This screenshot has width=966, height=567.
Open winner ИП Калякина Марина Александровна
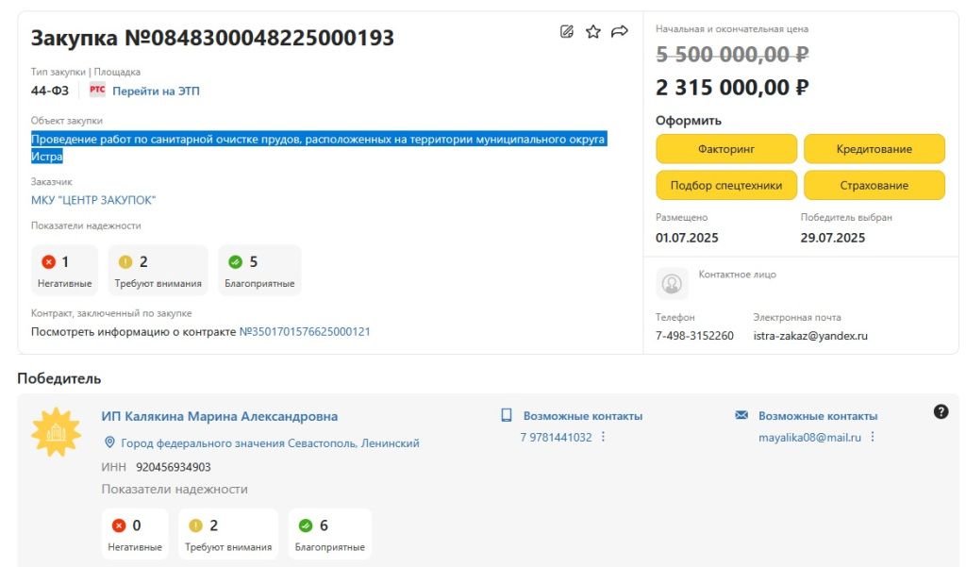coord(219,416)
